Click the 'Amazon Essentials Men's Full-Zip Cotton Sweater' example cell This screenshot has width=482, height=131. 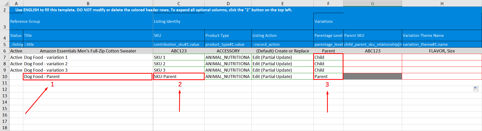tap(88, 51)
